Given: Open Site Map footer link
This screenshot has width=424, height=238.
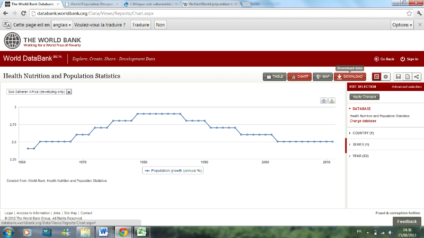Looking at the screenshot, I should coord(70,213).
